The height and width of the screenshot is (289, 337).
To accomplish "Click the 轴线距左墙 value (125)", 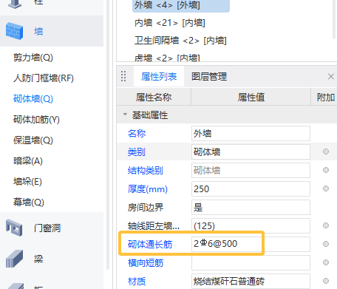I will [x=251, y=225].
